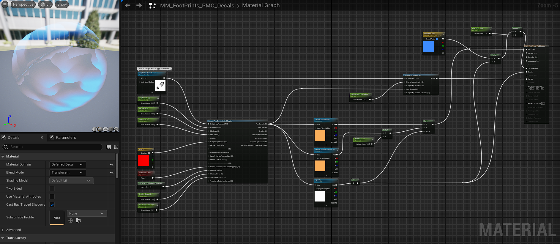Open the Material Domain dropdown
Viewport: 560px width, 244px height.
coord(67,165)
